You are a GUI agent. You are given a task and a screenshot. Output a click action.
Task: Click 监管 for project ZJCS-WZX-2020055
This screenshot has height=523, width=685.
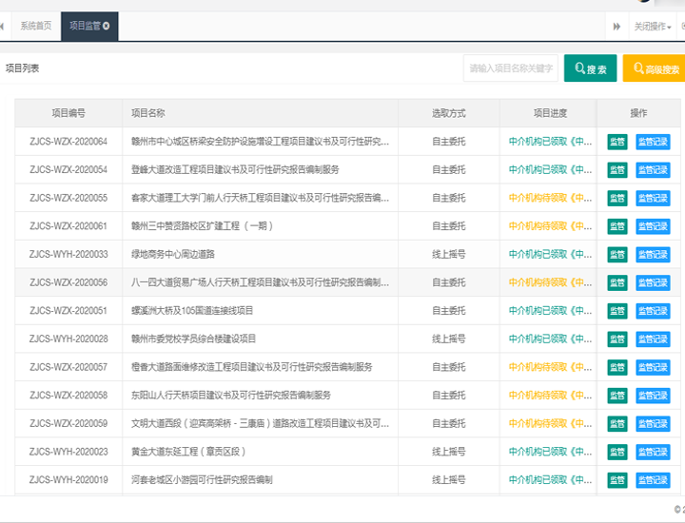[617, 198]
